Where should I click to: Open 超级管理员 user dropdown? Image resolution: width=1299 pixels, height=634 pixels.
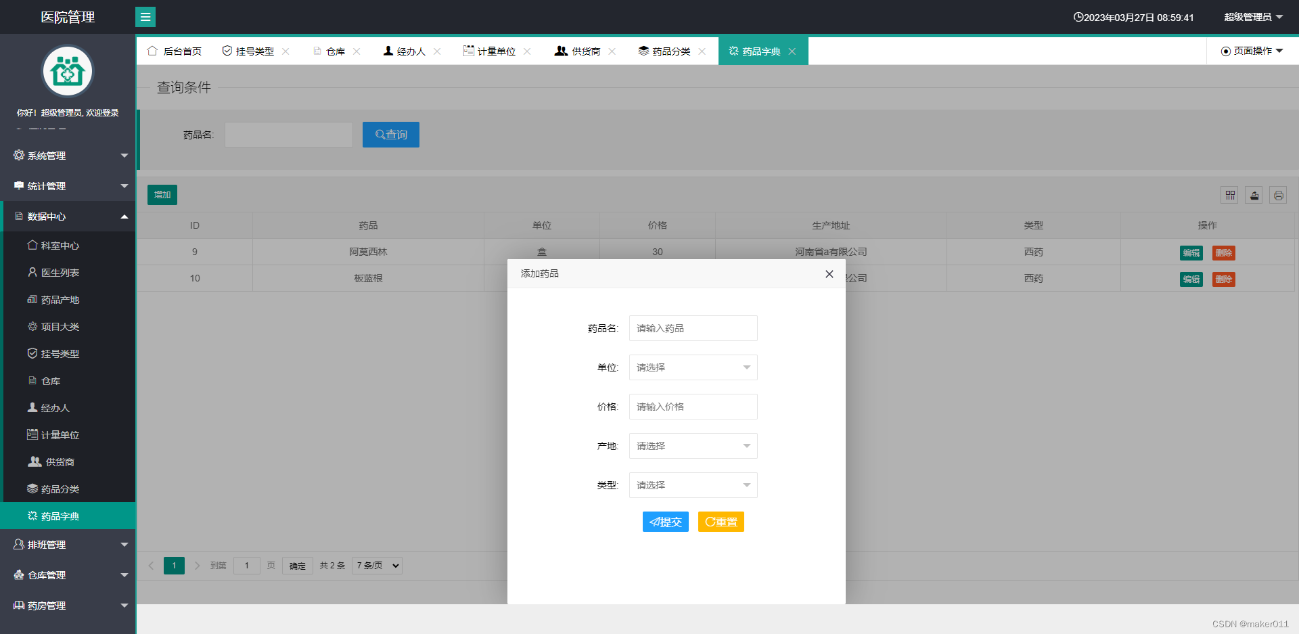(x=1253, y=17)
